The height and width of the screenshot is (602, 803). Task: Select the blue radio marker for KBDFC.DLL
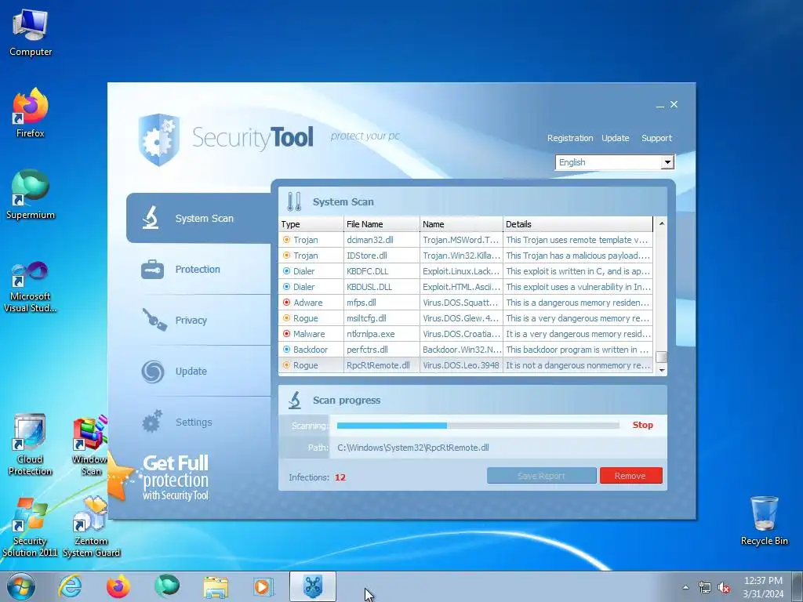286,270
